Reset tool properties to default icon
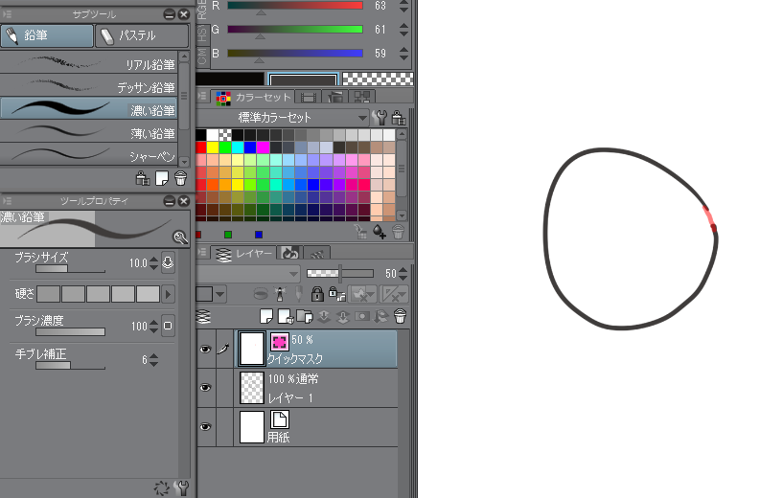 point(161,488)
